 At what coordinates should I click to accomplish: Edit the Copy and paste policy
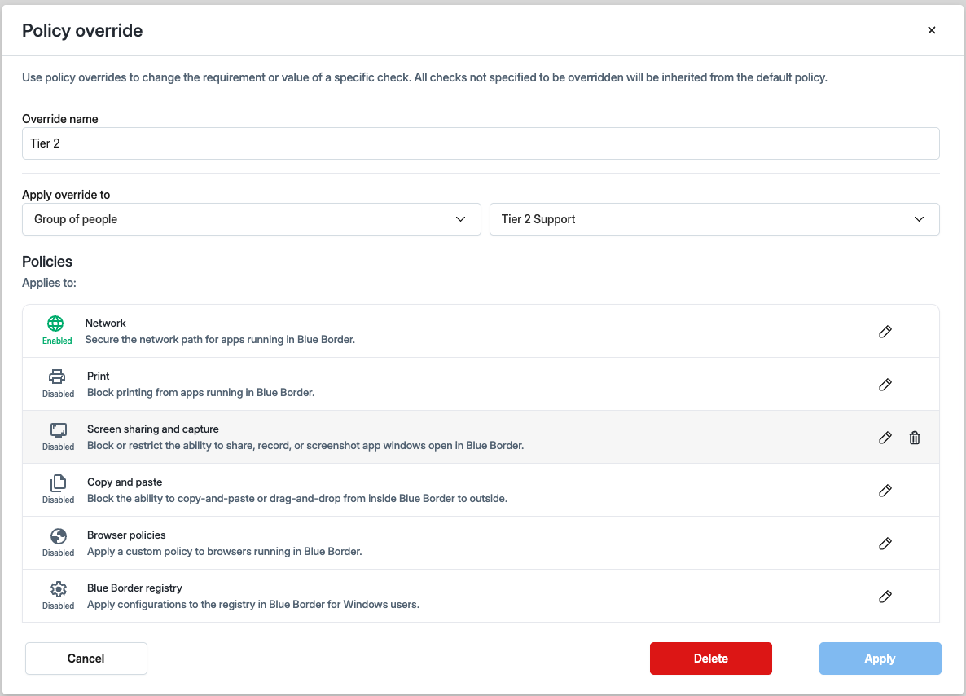(x=885, y=491)
